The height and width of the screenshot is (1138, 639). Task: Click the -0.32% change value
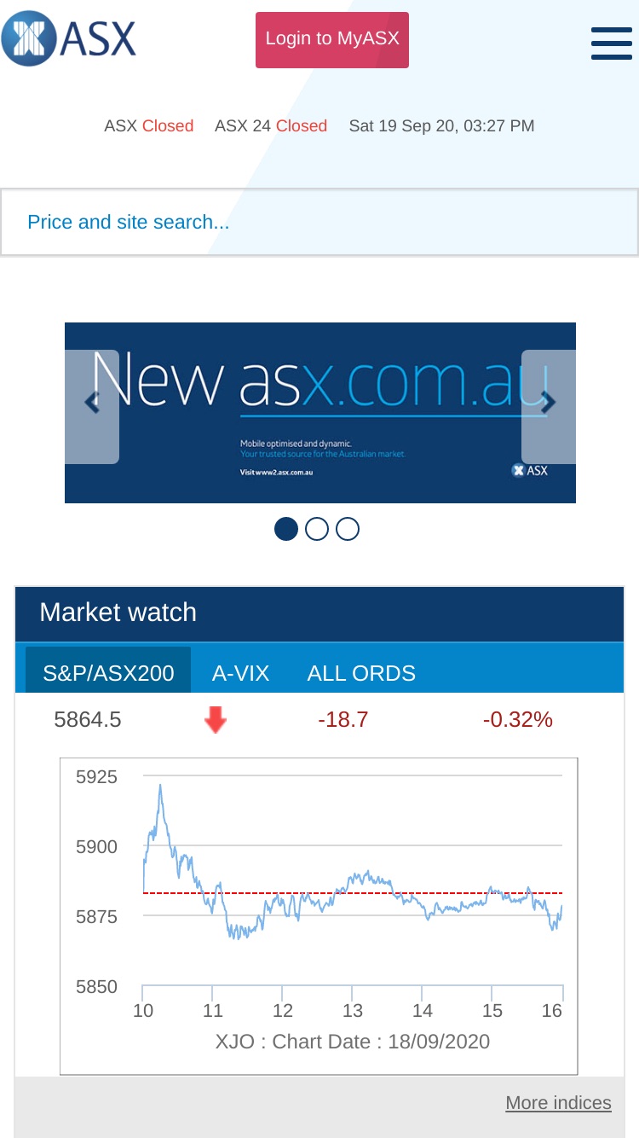tap(518, 720)
